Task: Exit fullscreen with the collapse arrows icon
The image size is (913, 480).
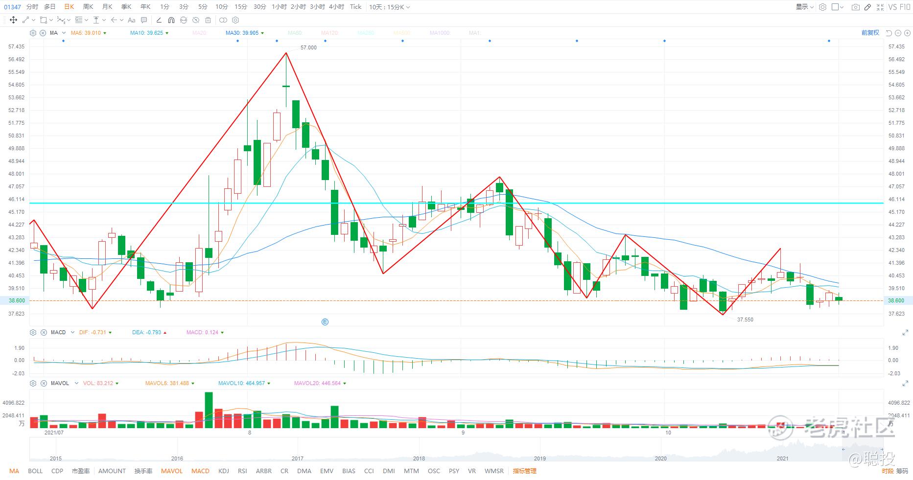Action: click(880, 7)
